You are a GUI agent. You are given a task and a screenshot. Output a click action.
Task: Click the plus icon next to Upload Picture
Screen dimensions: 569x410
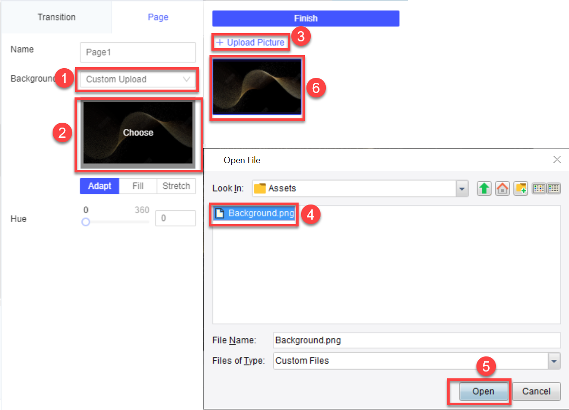pos(219,42)
